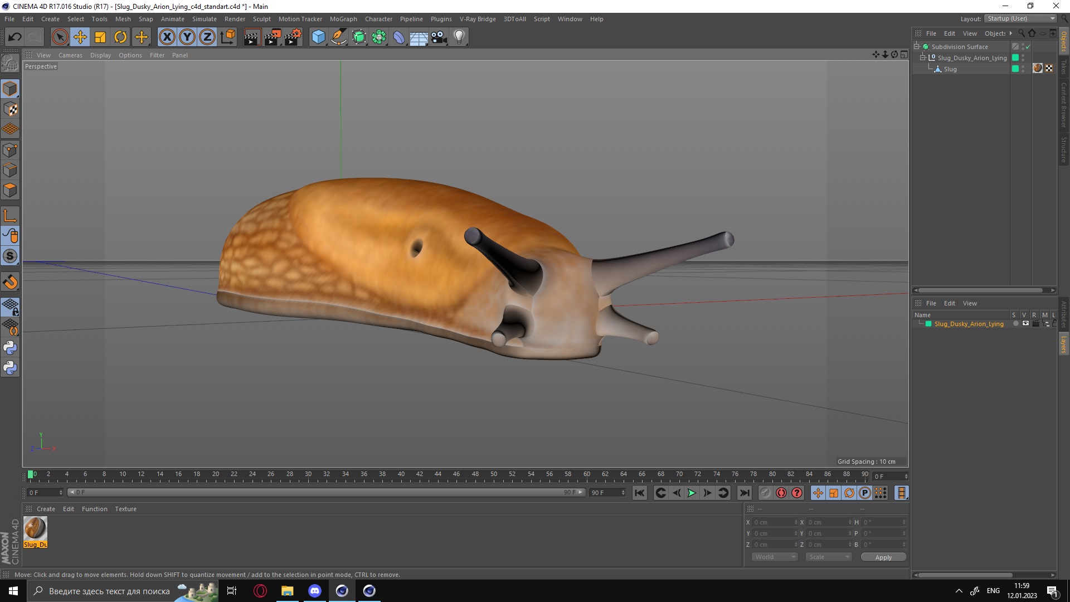This screenshot has height=602, width=1070.
Task: Click the frame 44 mark on timeline ruler
Action: tap(438, 475)
